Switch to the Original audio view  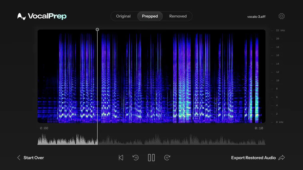(123, 16)
